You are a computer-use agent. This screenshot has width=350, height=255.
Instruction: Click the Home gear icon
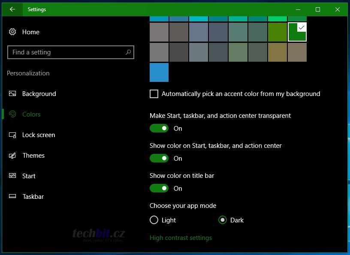click(12, 32)
